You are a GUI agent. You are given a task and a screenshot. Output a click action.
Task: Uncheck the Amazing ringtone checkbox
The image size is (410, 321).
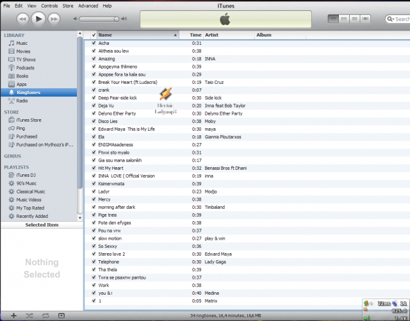pyautogui.click(x=94, y=58)
